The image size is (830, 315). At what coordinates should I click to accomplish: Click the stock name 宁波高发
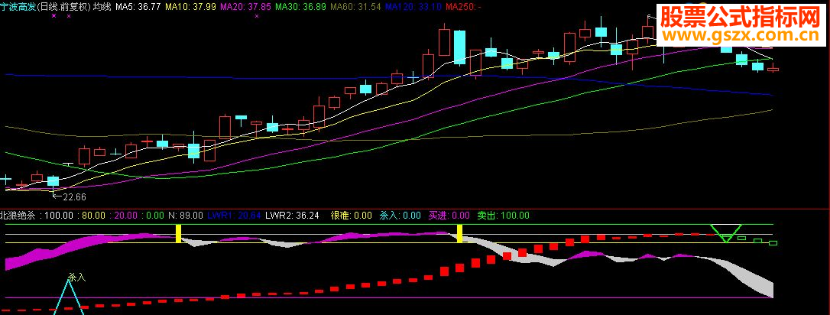tap(17, 7)
